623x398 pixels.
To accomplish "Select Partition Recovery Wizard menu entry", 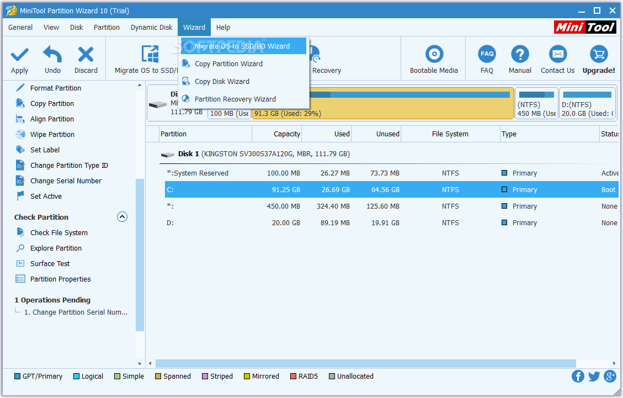I will click(243, 99).
